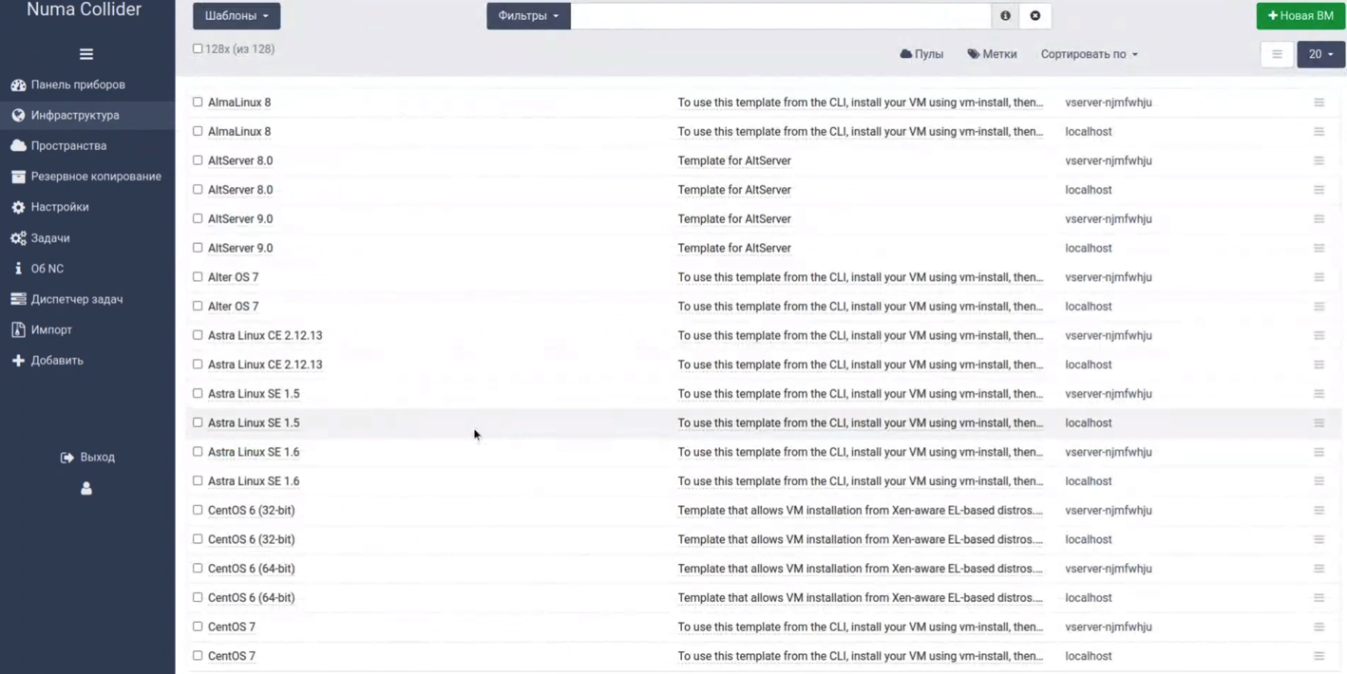Click the Диспетчер задач sidebar icon
Viewport: 1347px width, 674px height.
(18, 299)
